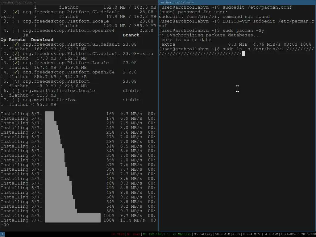Click the empty [ ] box of top openh264 row

16,31
